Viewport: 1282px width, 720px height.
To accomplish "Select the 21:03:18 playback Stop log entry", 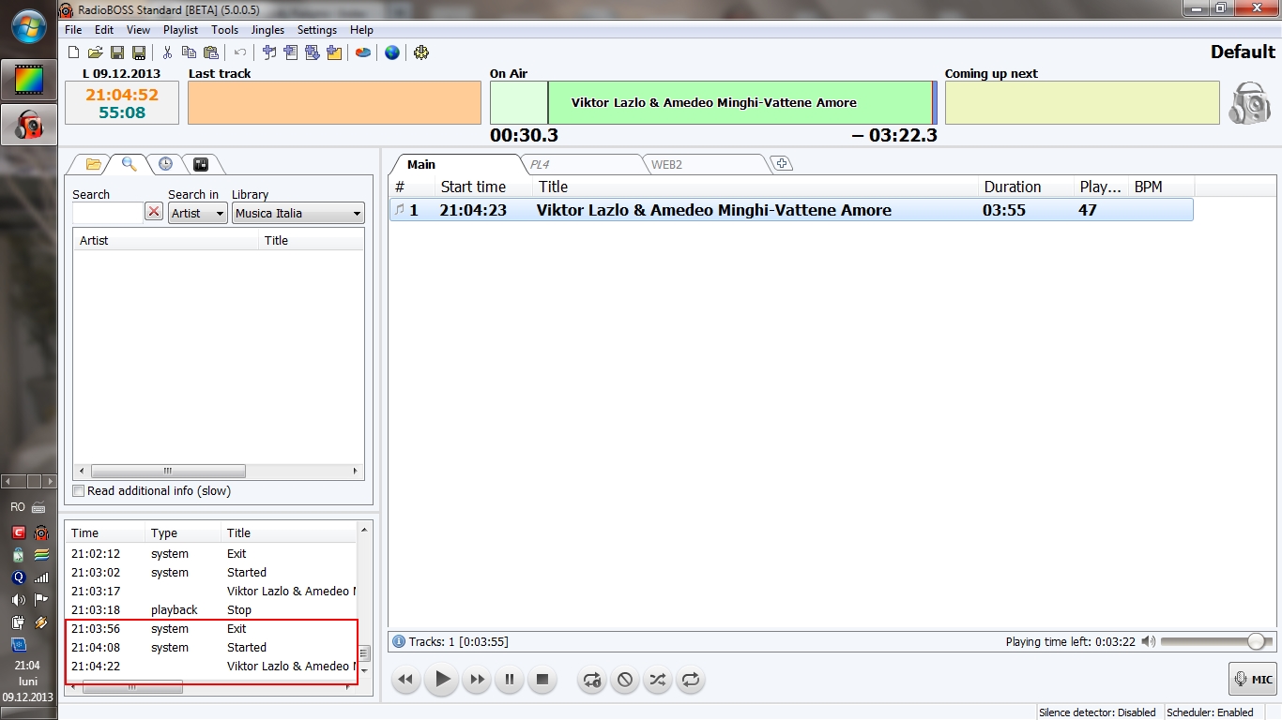I will tap(211, 610).
